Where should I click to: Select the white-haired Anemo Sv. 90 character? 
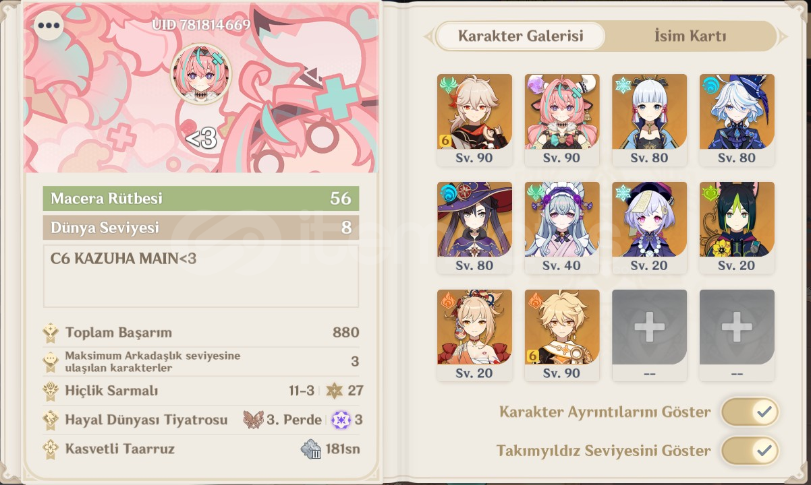474,120
